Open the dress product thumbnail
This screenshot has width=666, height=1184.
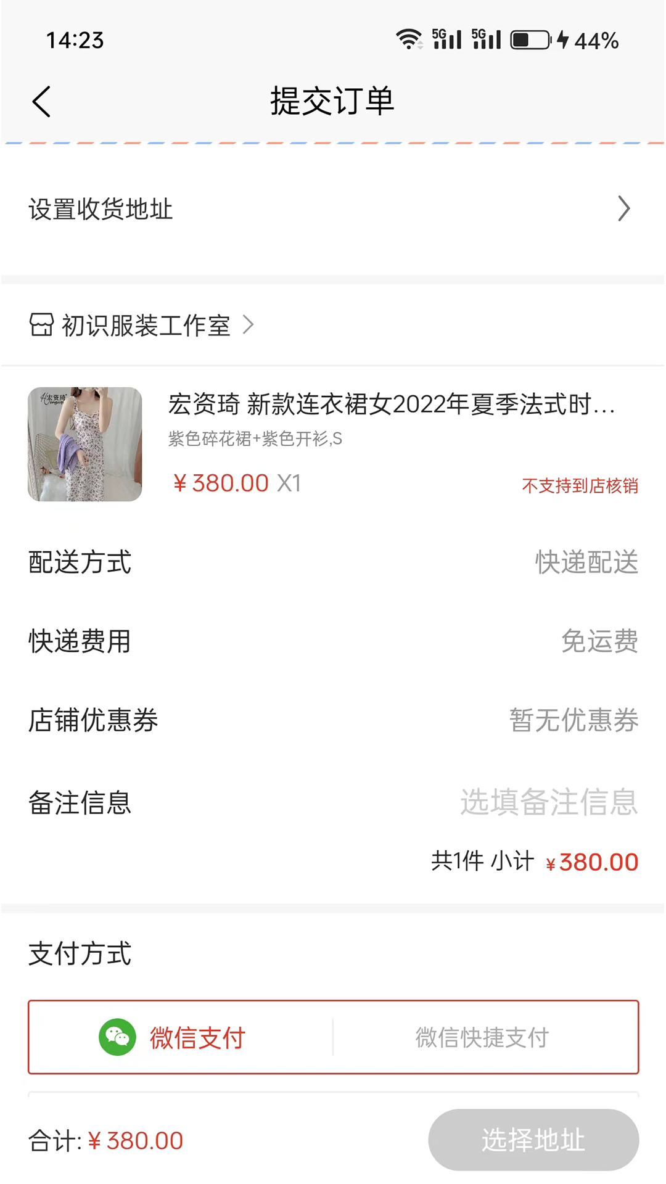[x=85, y=444]
